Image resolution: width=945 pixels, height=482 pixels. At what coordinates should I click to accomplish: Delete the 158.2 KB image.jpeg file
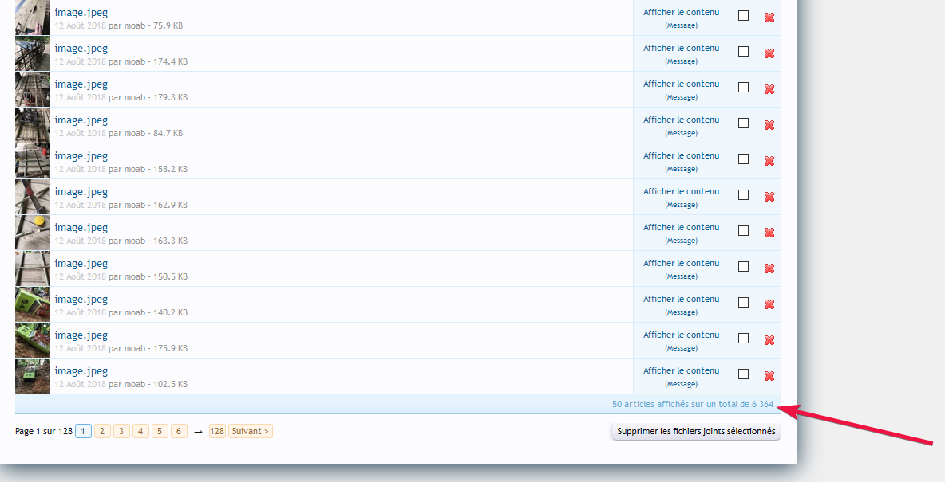769,161
